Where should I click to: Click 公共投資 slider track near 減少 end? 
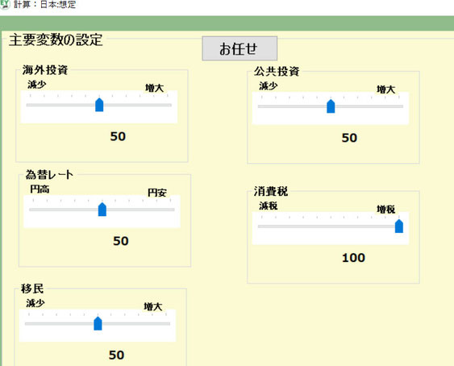pos(273,106)
